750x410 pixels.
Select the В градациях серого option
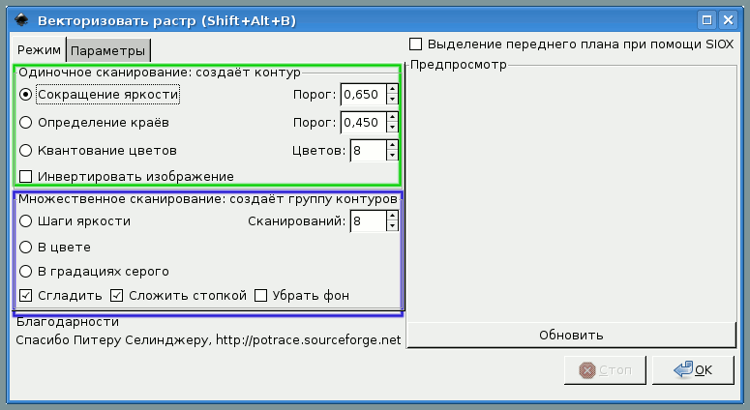click(x=26, y=271)
